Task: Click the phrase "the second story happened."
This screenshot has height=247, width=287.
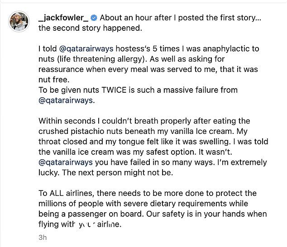Action: point(90,28)
